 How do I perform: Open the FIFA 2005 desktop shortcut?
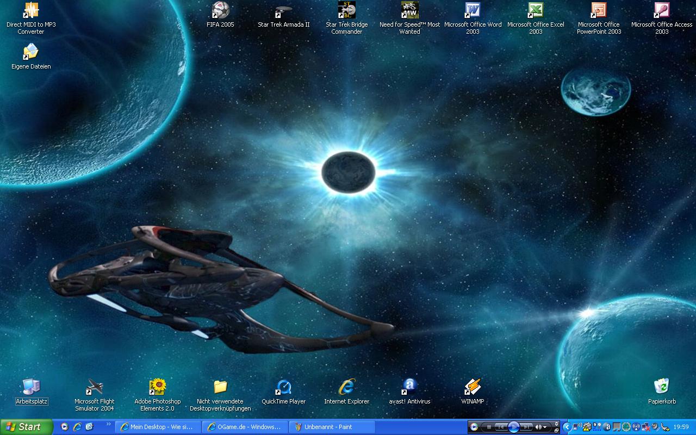point(220,10)
